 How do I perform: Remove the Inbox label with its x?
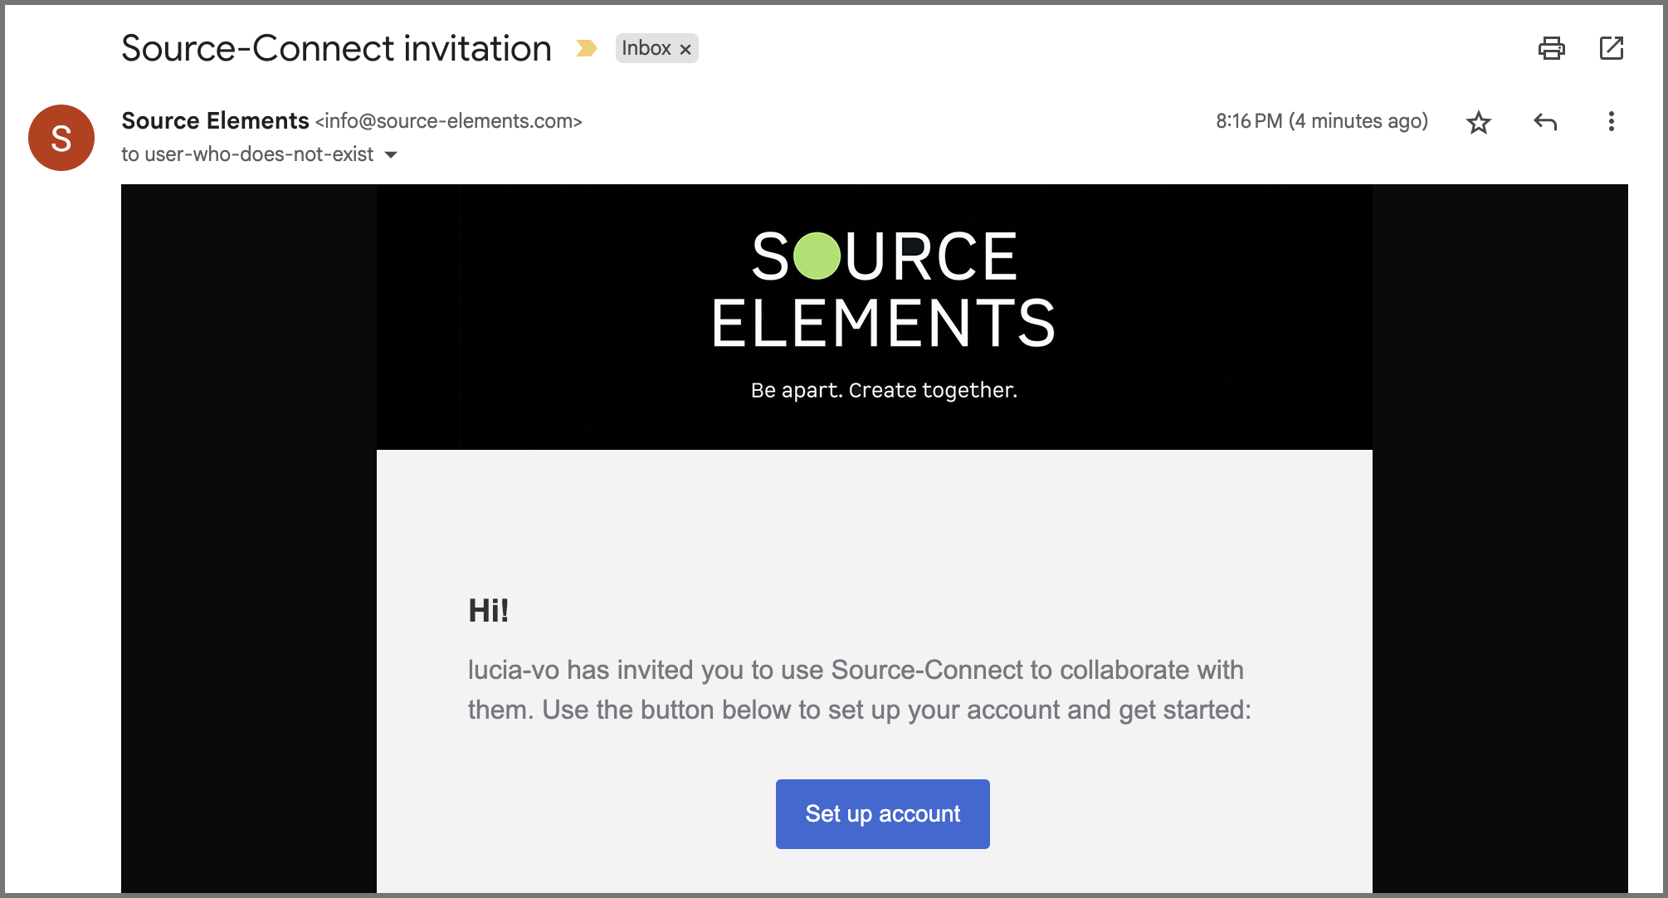coord(685,49)
